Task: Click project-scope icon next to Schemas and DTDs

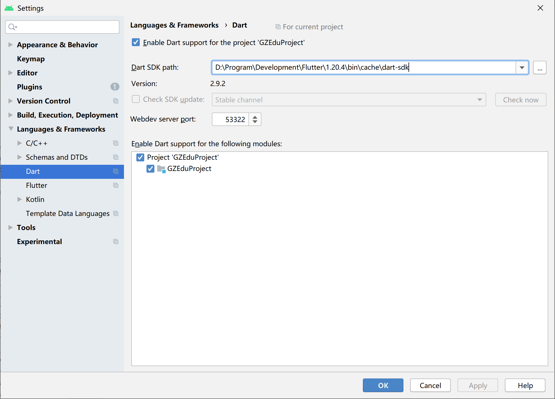Action: click(116, 157)
